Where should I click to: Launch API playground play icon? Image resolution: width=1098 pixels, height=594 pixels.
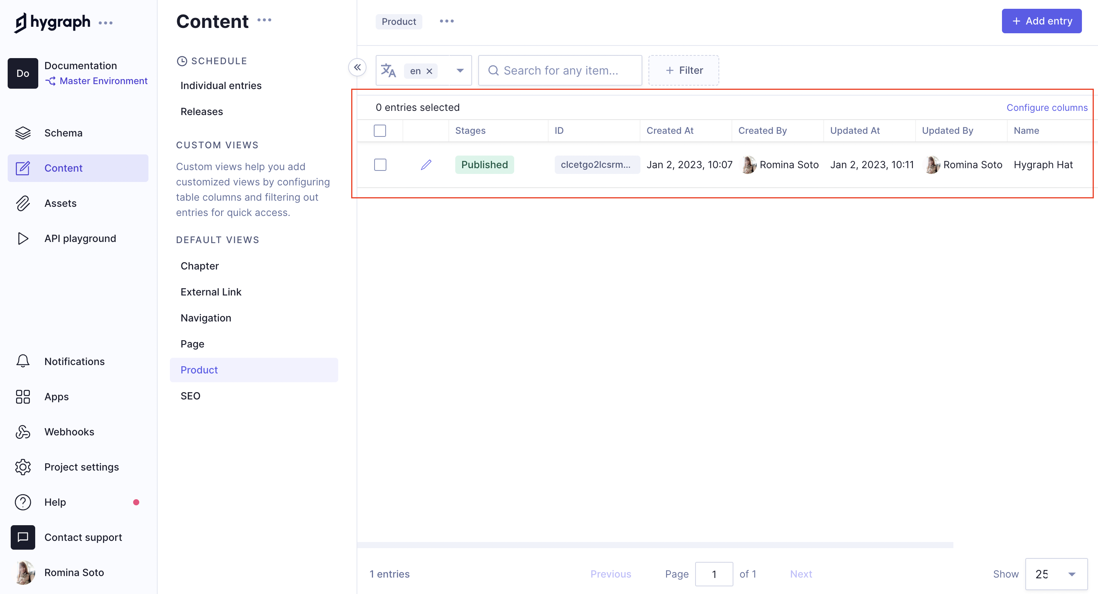[23, 239]
